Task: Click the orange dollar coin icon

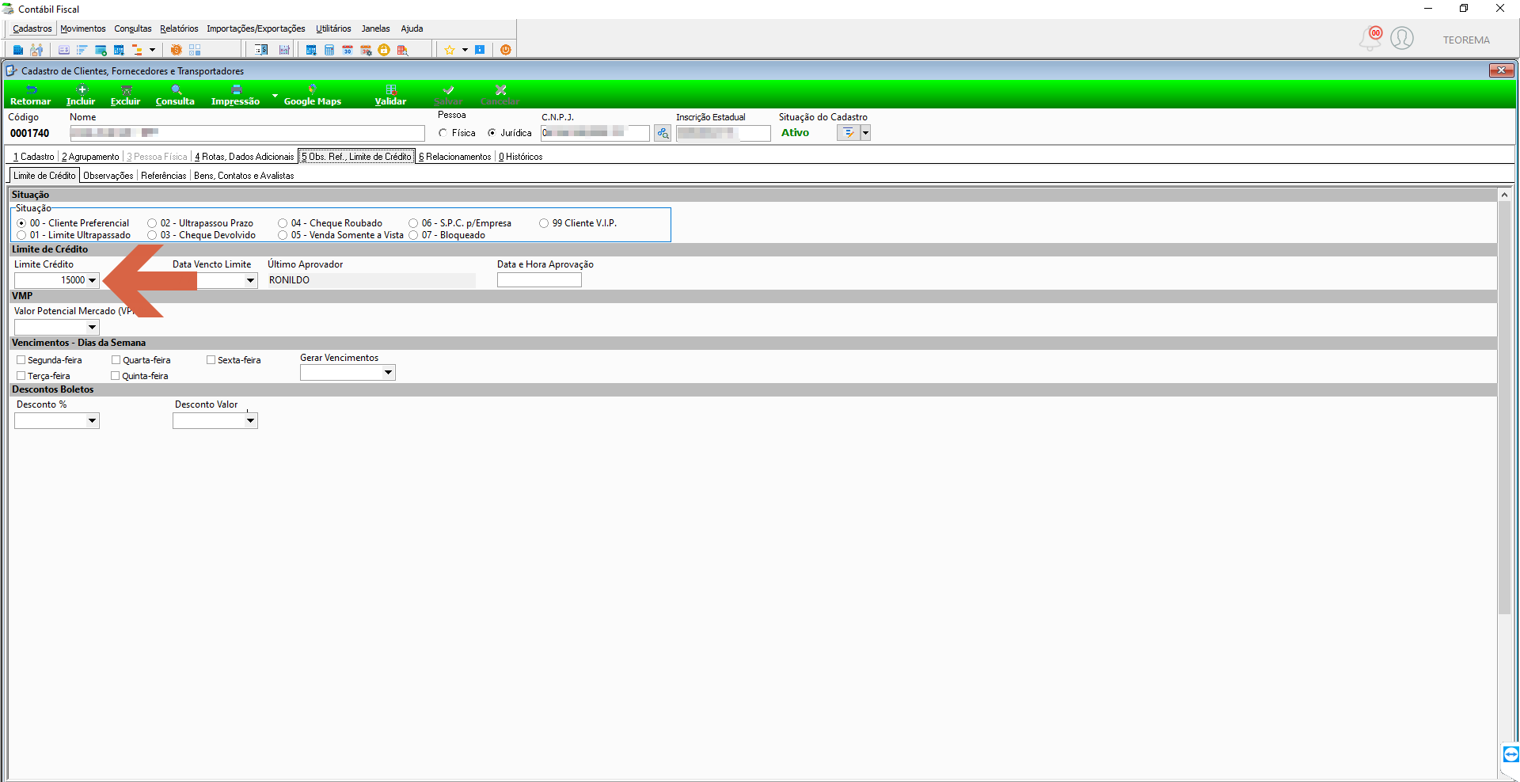Action: [176, 50]
